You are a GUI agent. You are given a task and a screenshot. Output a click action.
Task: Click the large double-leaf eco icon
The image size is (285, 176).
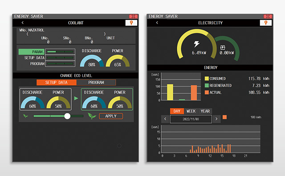pyautogui.click(x=92, y=116)
